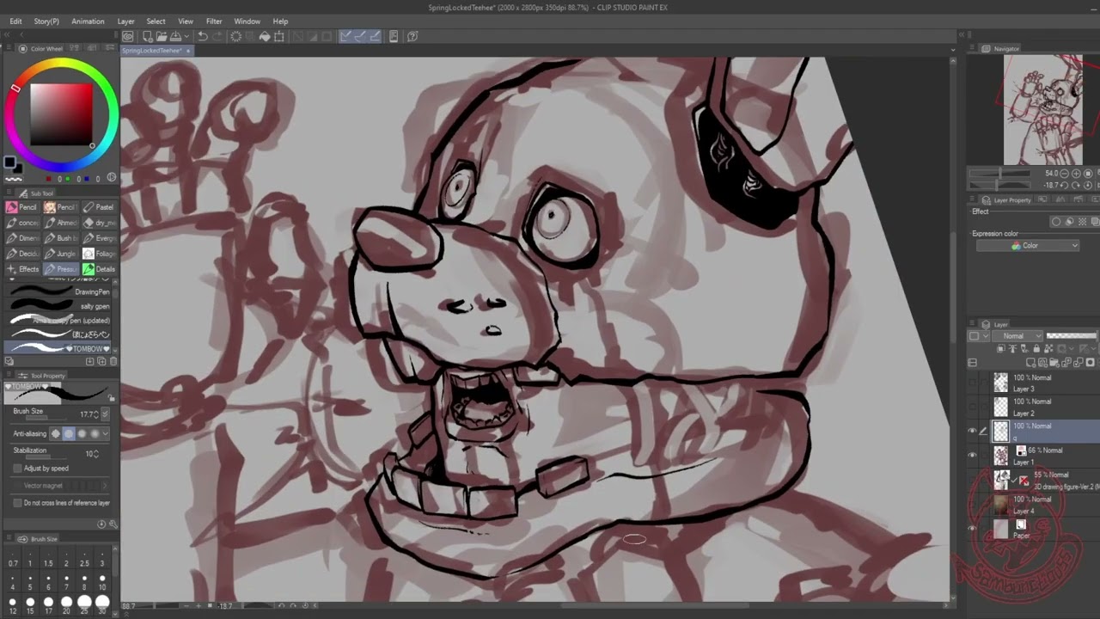Toggle snap to special ruler button
Image resolution: width=1100 pixels, height=619 pixels.
[x=360, y=36]
